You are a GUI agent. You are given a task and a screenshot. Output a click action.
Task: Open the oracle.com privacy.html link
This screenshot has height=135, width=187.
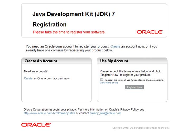click(x=49, y=113)
